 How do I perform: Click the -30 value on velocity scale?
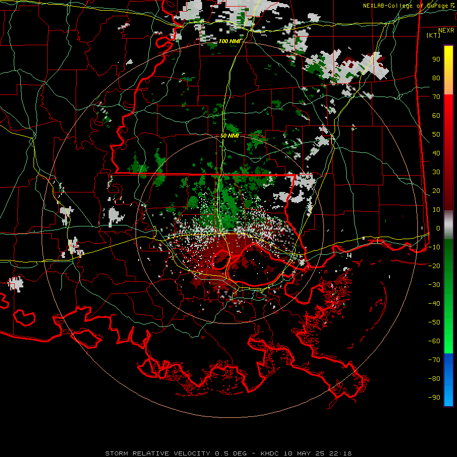coord(434,284)
